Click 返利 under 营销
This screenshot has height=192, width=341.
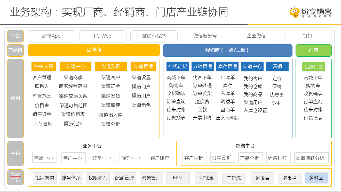point(277,103)
